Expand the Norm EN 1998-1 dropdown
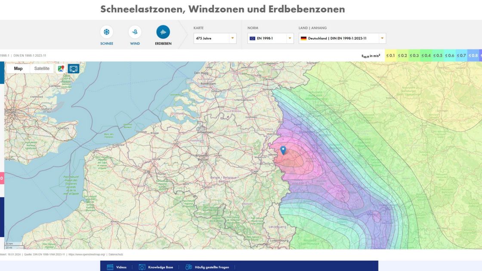This screenshot has height=271, width=482. [270, 38]
